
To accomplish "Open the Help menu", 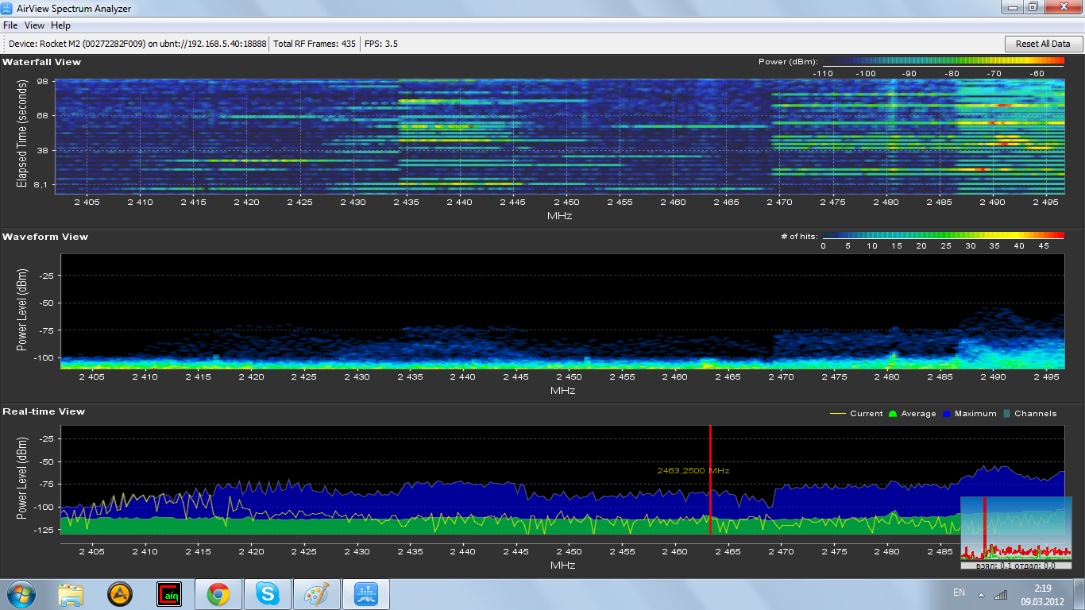I will click(61, 25).
